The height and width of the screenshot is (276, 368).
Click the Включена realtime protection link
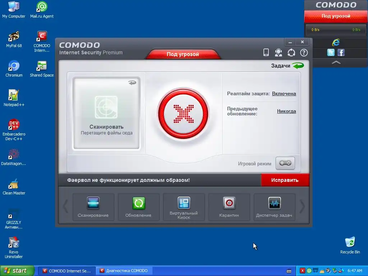point(284,94)
